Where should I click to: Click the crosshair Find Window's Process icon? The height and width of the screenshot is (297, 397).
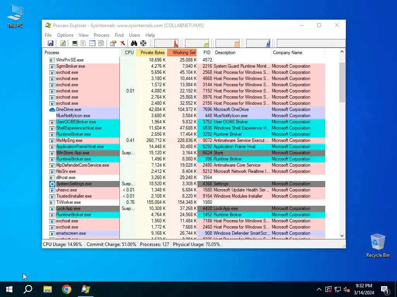pos(143,43)
